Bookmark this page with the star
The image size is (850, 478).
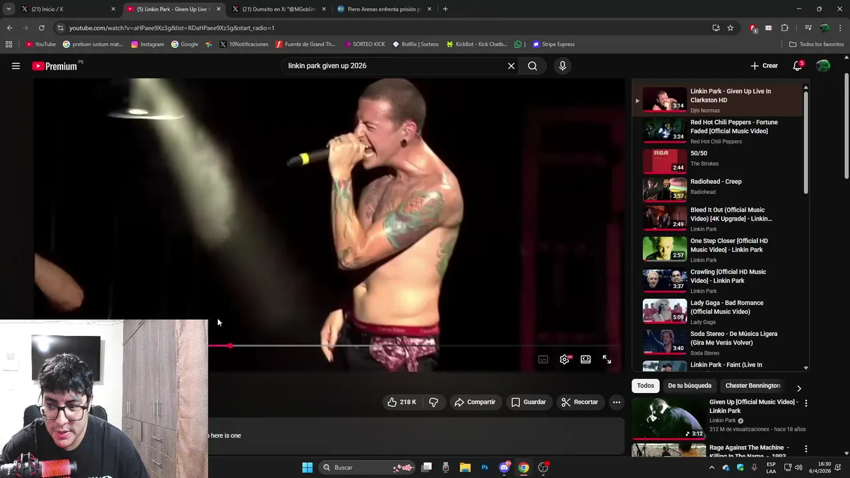click(730, 28)
